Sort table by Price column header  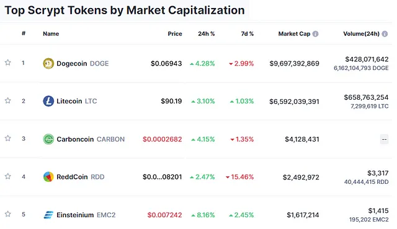[x=175, y=34]
